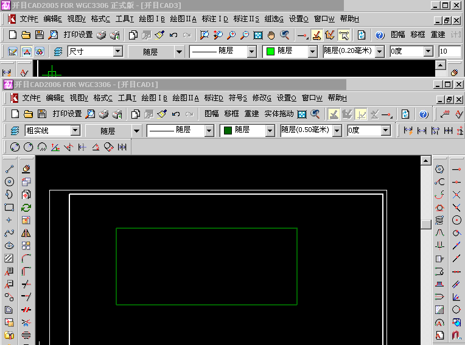Open 0度 angle dropdown in CAD2005
The height and width of the screenshot is (345, 465).
pyautogui.click(x=428, y=51)
